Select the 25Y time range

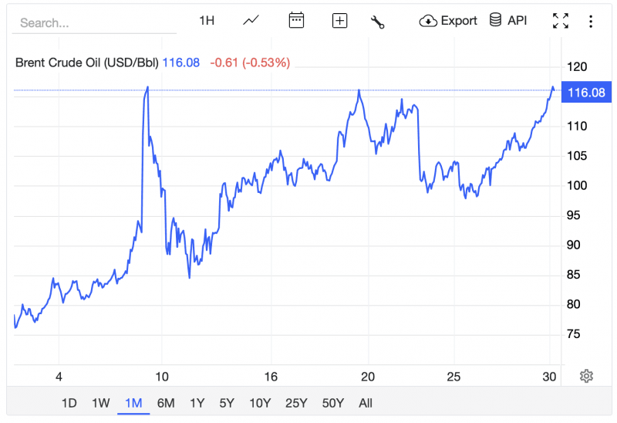point(296,403)
